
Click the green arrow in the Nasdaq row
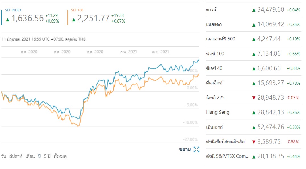click(x=254, y=25)
